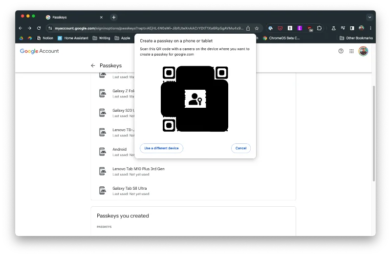The height and width of the screenshot is (256, 391).
Task: Reload the Passkeys page
Action: coord(39,28)
